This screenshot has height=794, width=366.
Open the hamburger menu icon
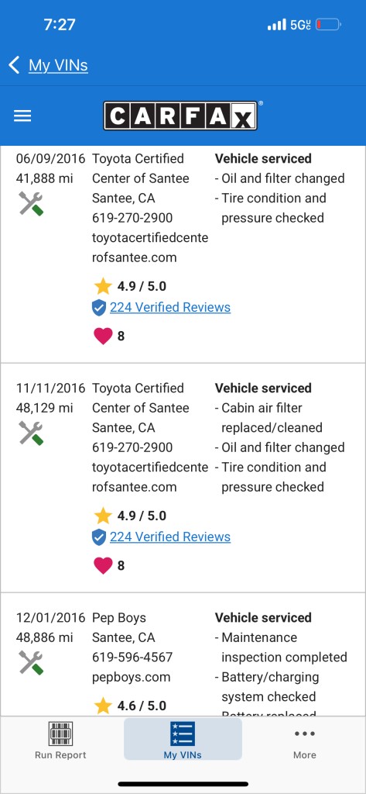[x=22, y=116]
